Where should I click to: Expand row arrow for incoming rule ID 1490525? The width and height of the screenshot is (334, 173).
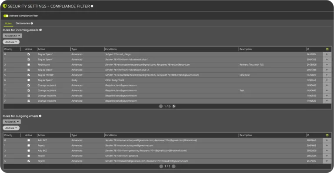click(327, 101)
